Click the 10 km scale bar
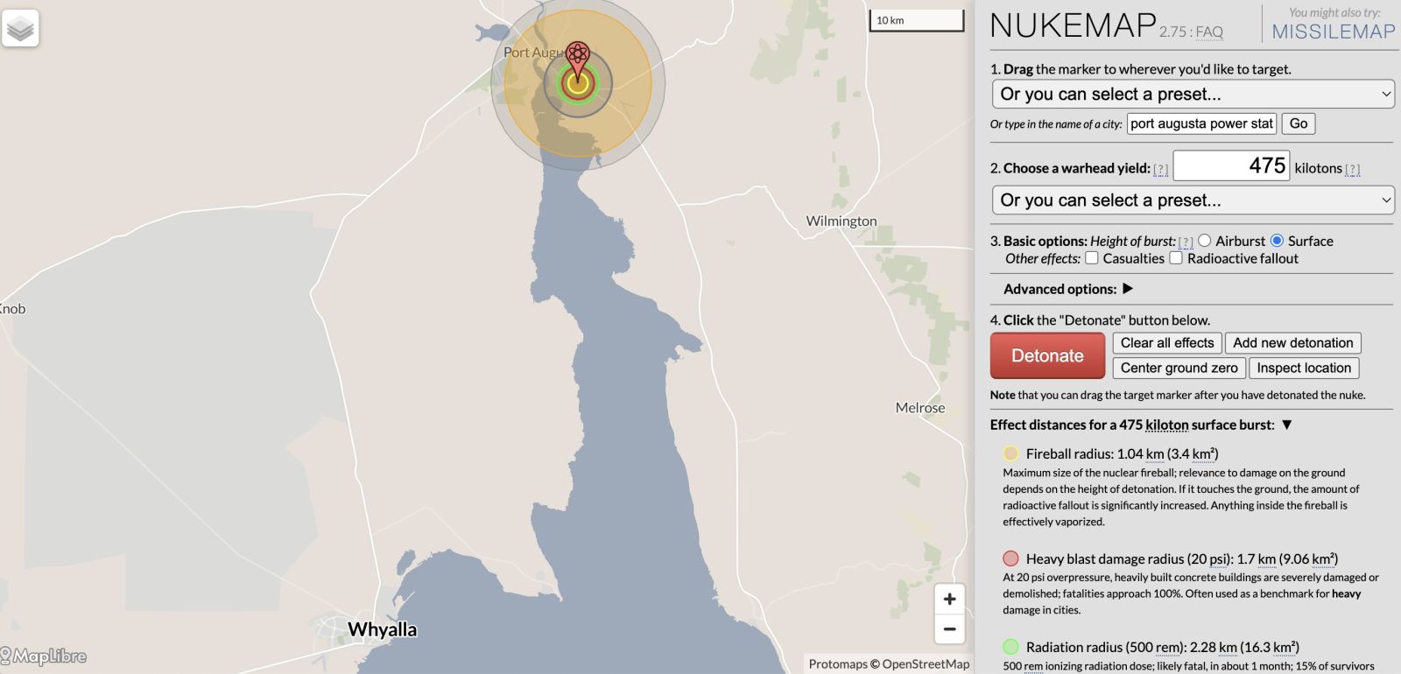The image size is (1401, 674). point(916,20)
